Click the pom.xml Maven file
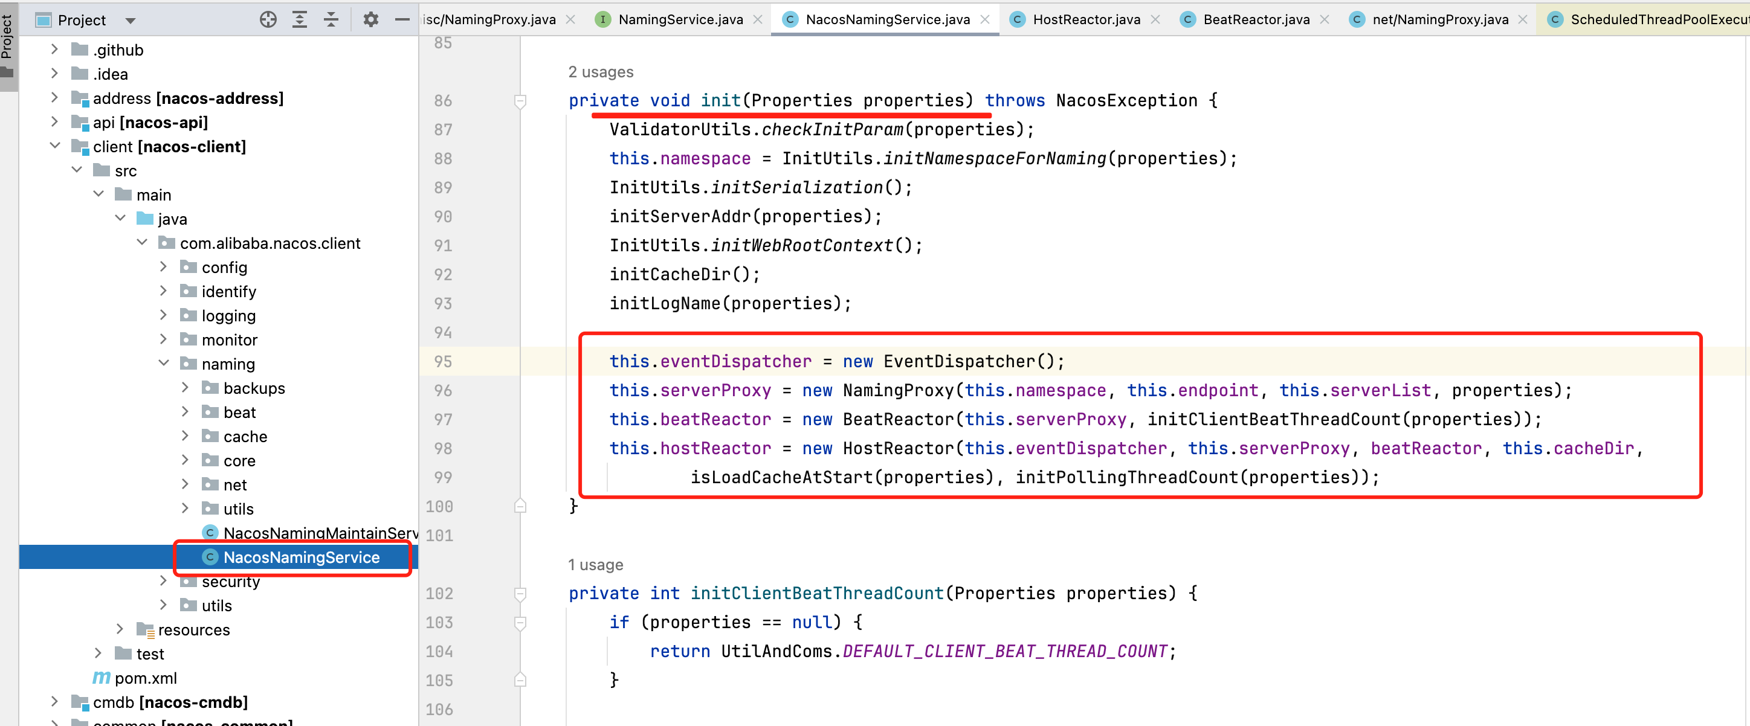Viewport: 1750px width, 726px height. click(146, 678)
